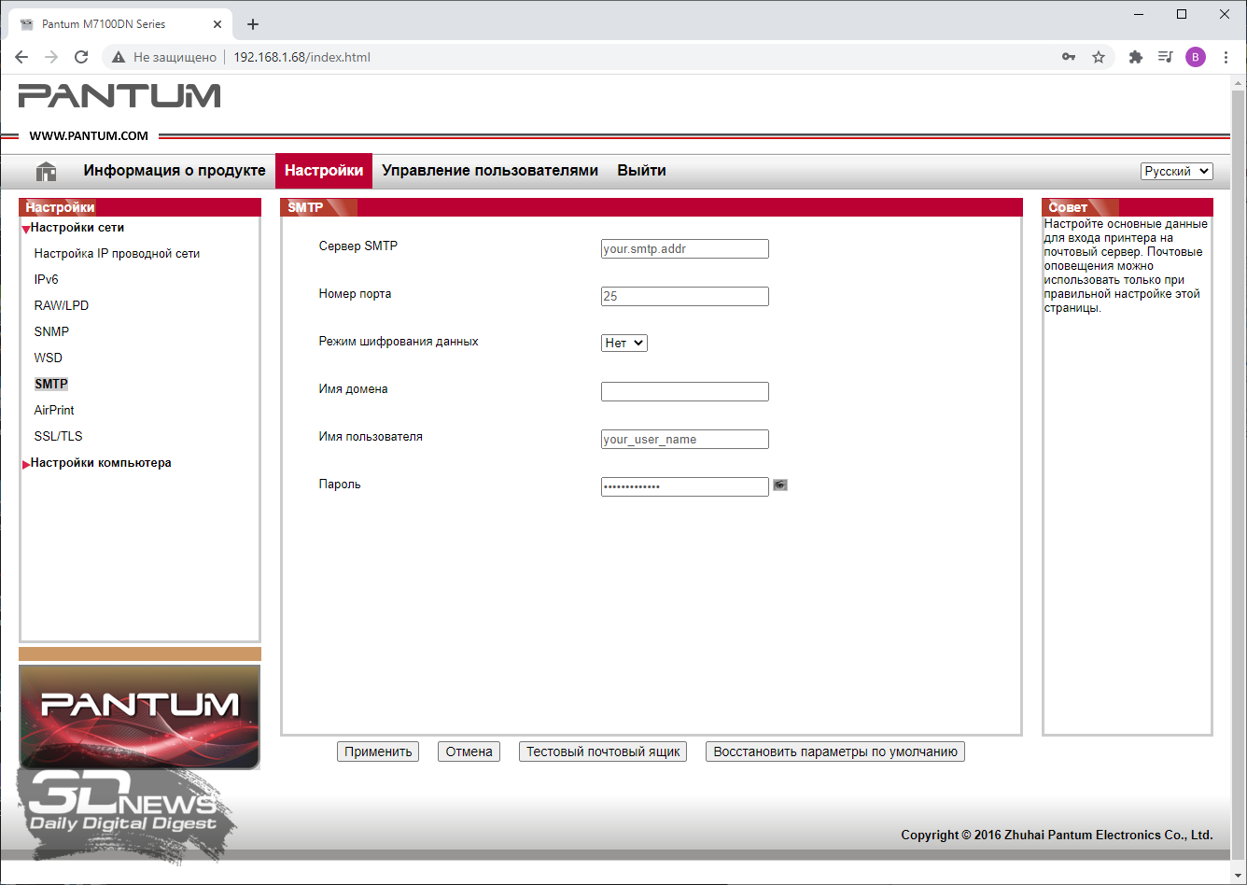
Task: Click WWW.PANTUM.COM link
Action: click(x=89, y=135)
